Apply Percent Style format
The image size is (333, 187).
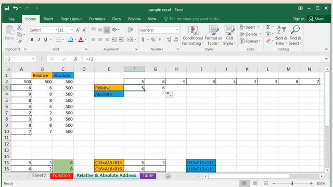click(x=153, y=39)
